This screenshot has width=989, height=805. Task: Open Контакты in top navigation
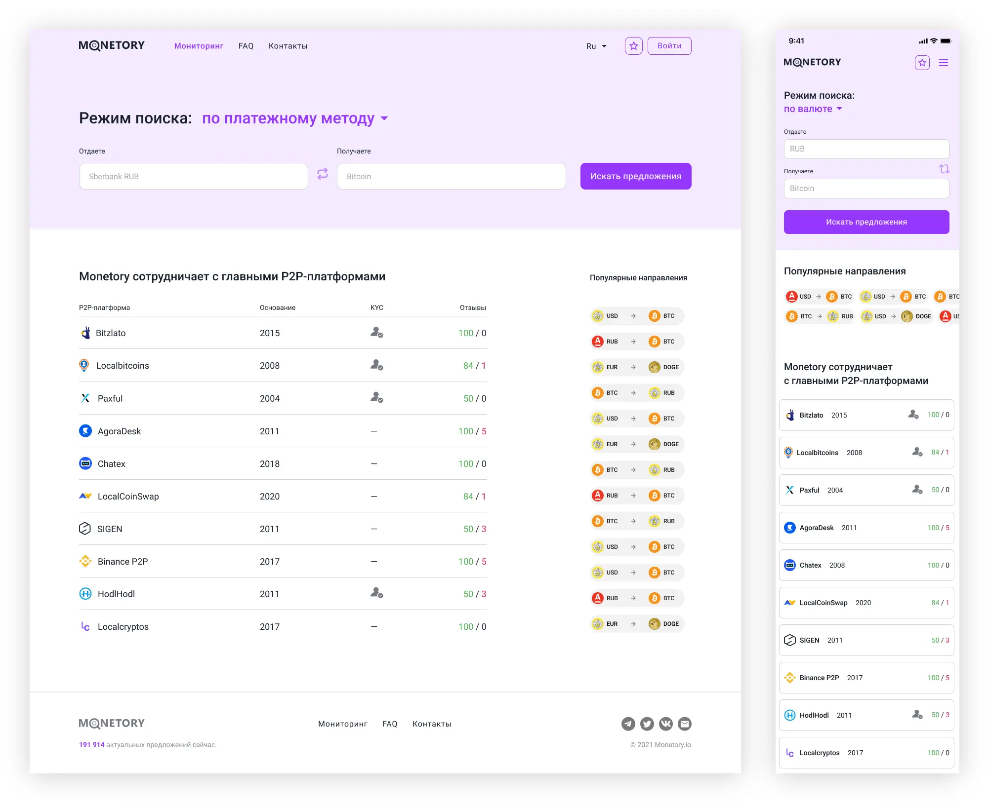[x=288, y=46]
